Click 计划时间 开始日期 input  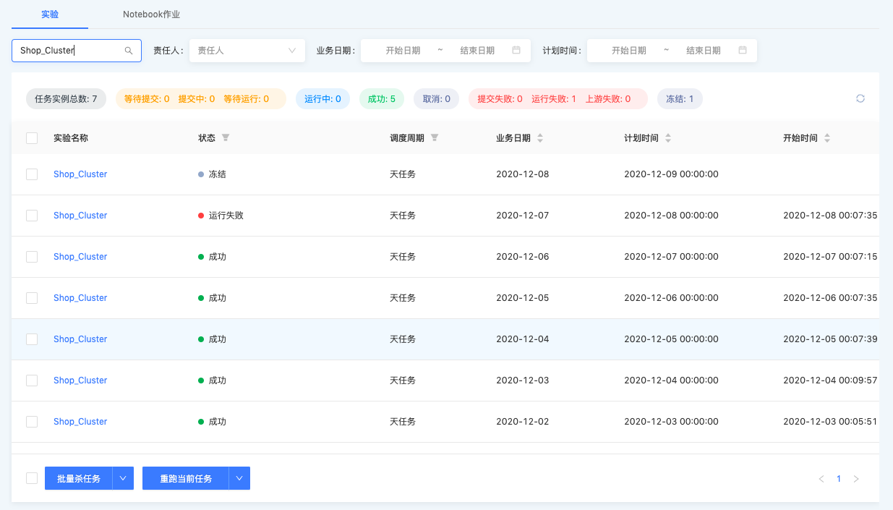(x=629, y=51)
